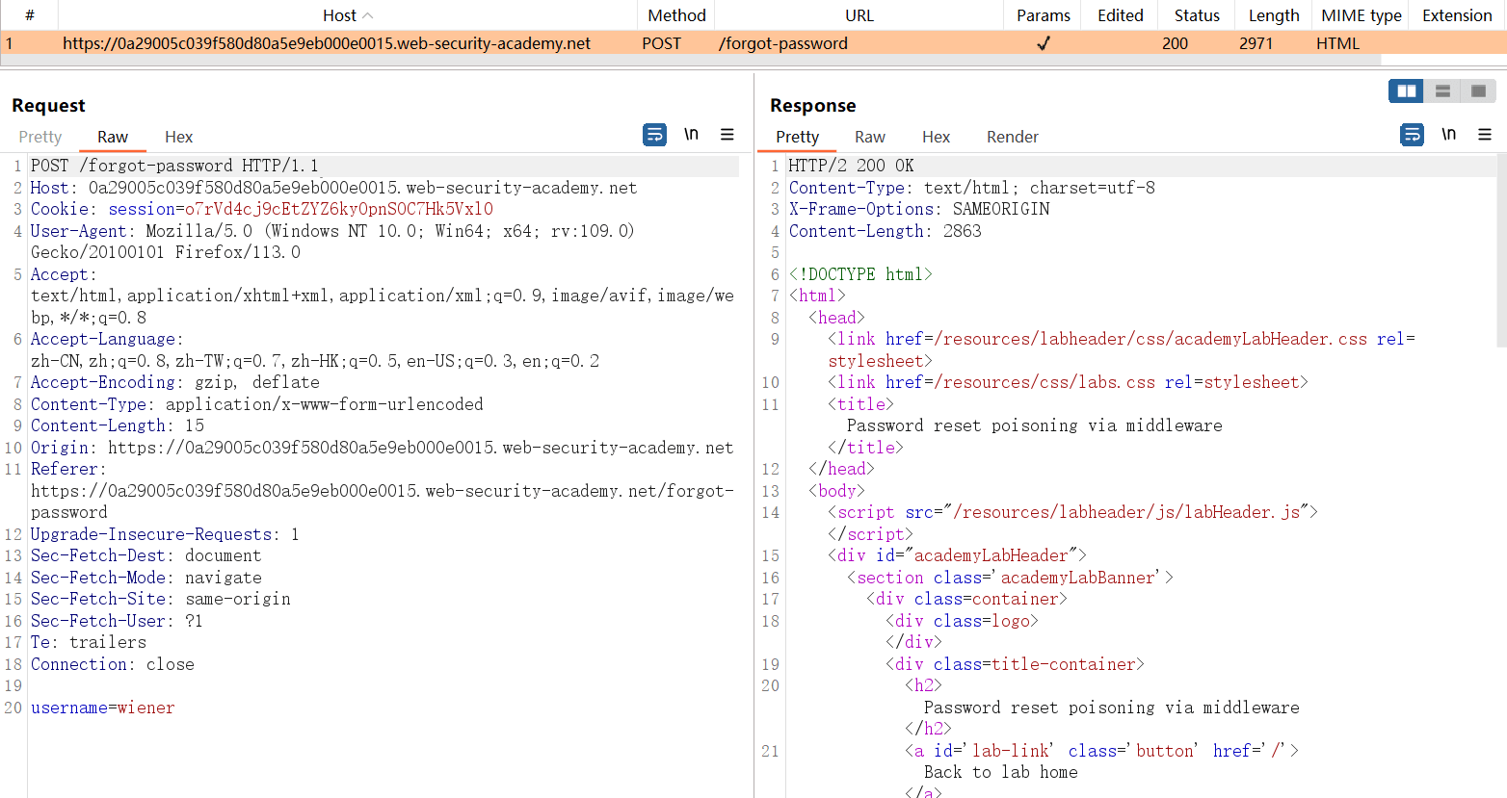
Task: Click the Status column header
Action: coord(1197,15)
